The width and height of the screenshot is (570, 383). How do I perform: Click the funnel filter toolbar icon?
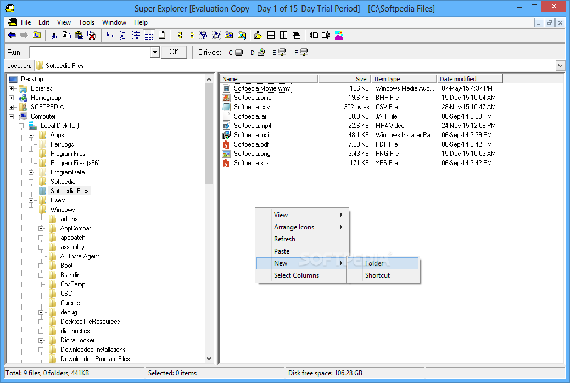pos(204,35)
